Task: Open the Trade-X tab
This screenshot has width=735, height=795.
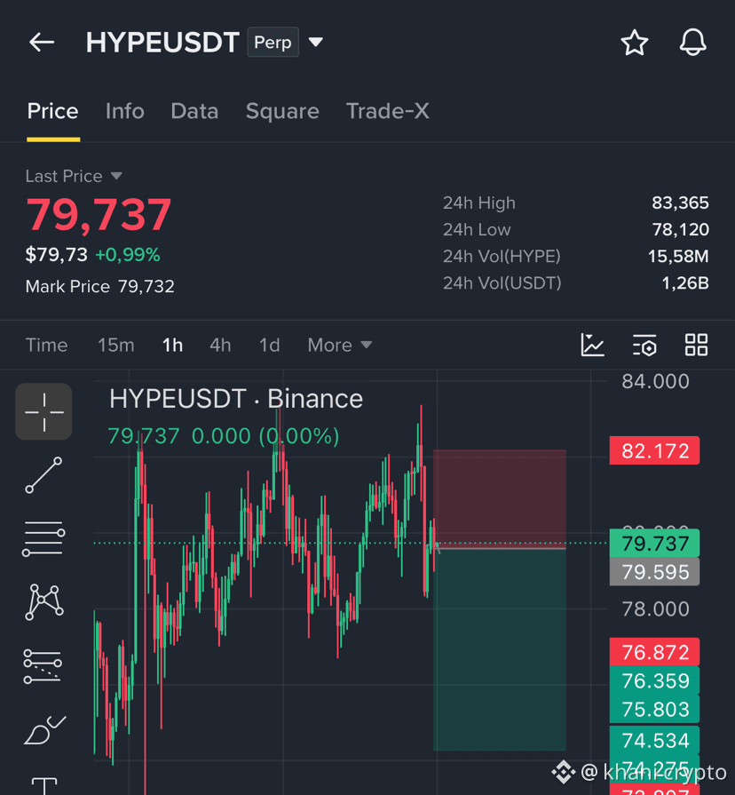Action: 388,111
